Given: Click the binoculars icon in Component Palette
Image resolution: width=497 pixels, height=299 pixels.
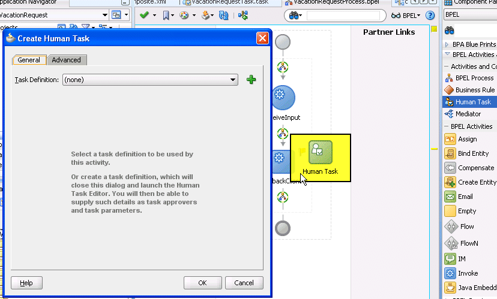Looking at the screenshot, I should pyautogui.click(x=449, y=31).
